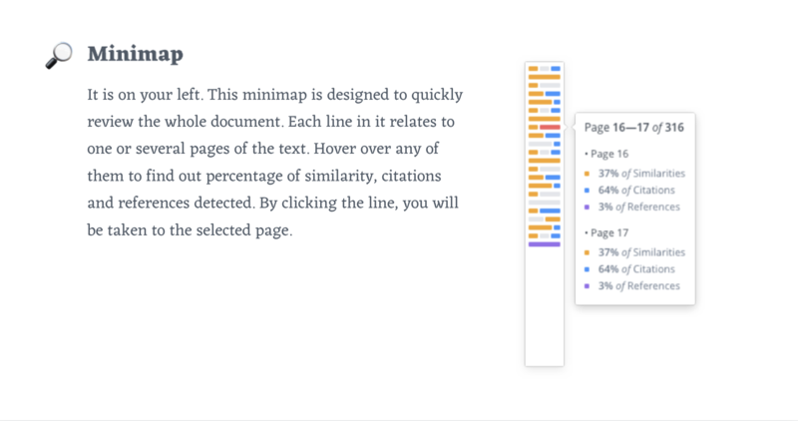Image resolution: width=798 pixels, height=421 pixels.
Task: Click the Minimap description paragraph text
Action: pyautogui.click(x=275, y=163)
